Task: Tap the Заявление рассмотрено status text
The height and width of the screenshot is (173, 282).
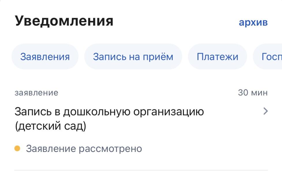Action: (84, 149)
